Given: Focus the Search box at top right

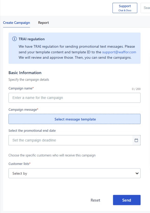Looking at the screenshot, I should pyautogui.click(x=145, y=8).
